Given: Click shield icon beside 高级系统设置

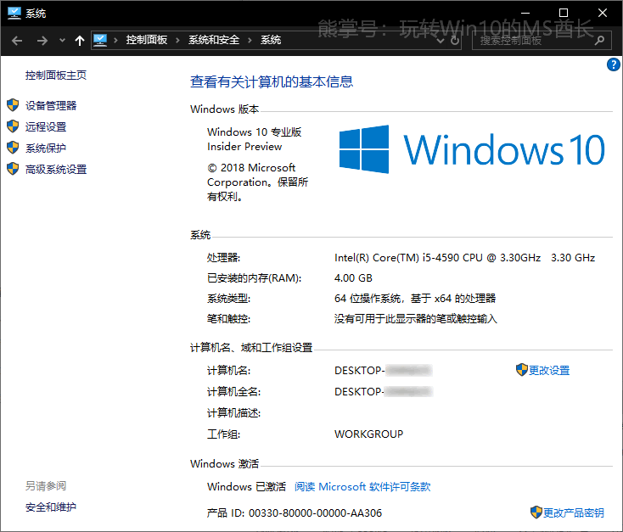Looking at the screenshot, I should click(x=13, y=169).
